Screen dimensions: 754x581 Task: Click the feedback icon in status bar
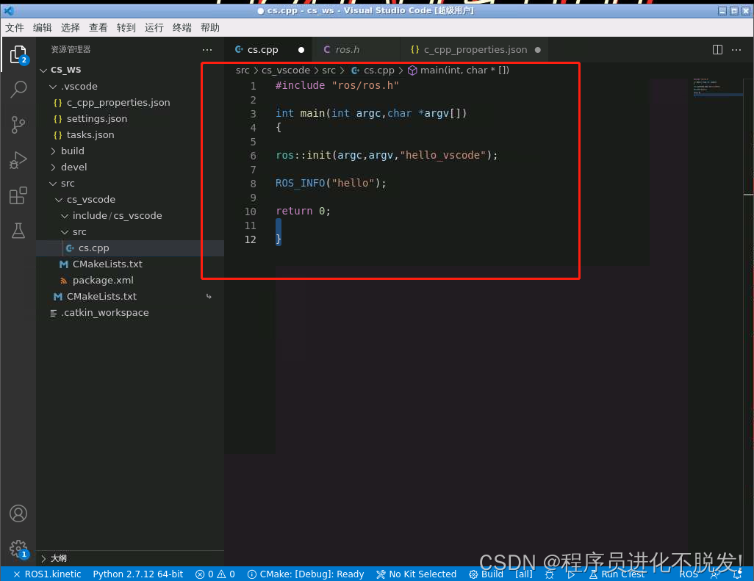tap(715, 574)
